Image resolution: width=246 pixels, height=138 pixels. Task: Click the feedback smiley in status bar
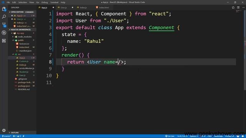tap(238, 136)
